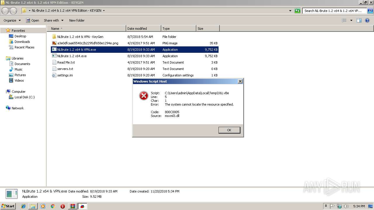The image size is (374, 210).
Task: Click the script path text in error dialog
Action: 197,93
